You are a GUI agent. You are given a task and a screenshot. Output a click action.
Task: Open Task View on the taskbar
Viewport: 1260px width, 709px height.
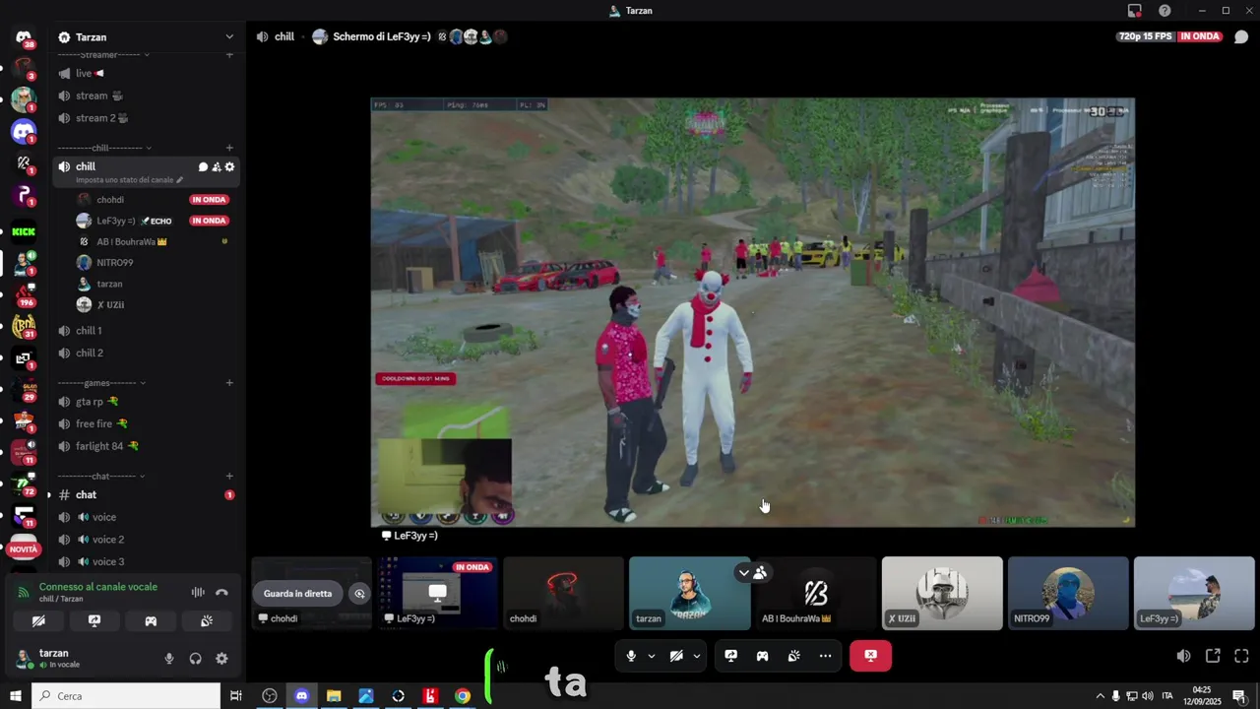(x=236, y=696)
